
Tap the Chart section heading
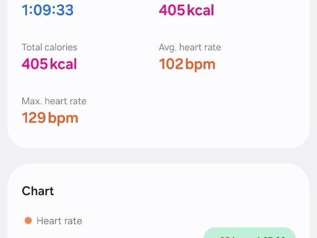(x=38, y=191)
